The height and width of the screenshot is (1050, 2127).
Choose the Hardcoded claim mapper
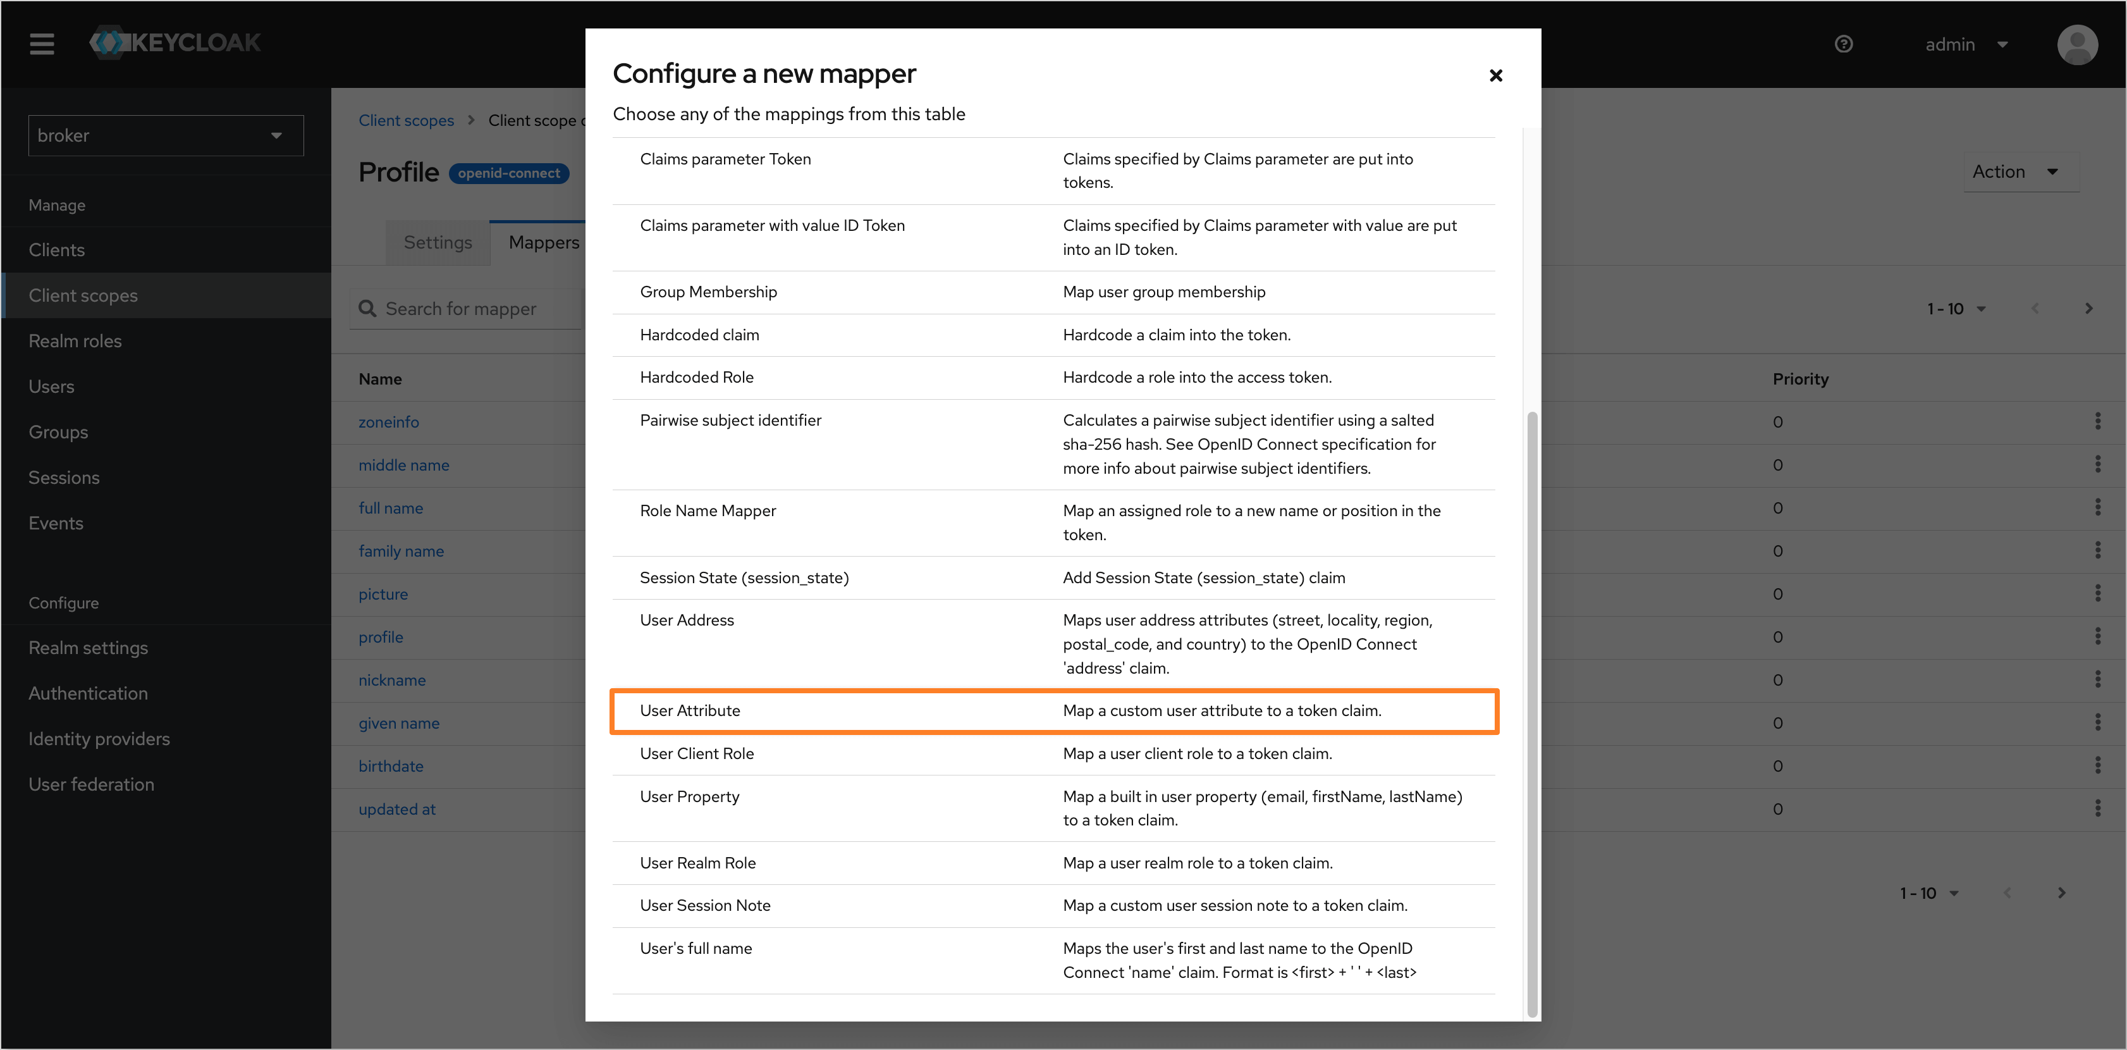[699, 335]
